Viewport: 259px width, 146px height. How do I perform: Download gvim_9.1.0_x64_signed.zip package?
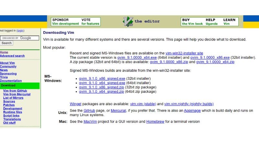pyautogui.click(x=101, y=91)
